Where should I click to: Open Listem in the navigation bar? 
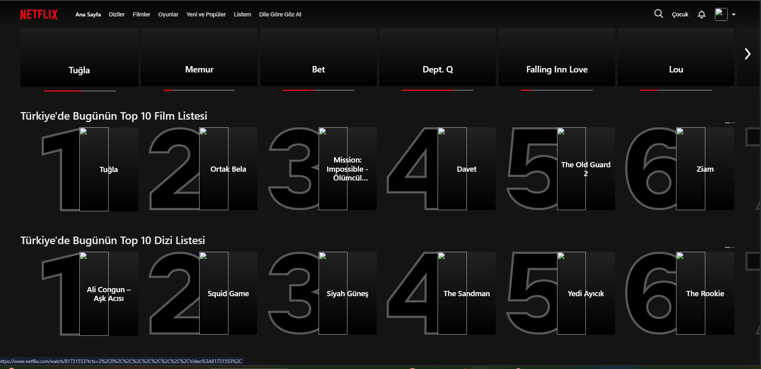coord(242,14)
